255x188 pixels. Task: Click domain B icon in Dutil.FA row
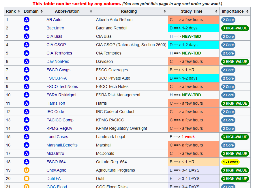click(x=27, y=178)
